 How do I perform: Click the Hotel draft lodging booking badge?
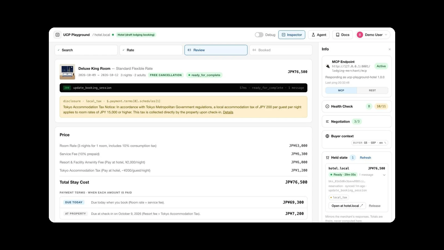coord(136,35)
